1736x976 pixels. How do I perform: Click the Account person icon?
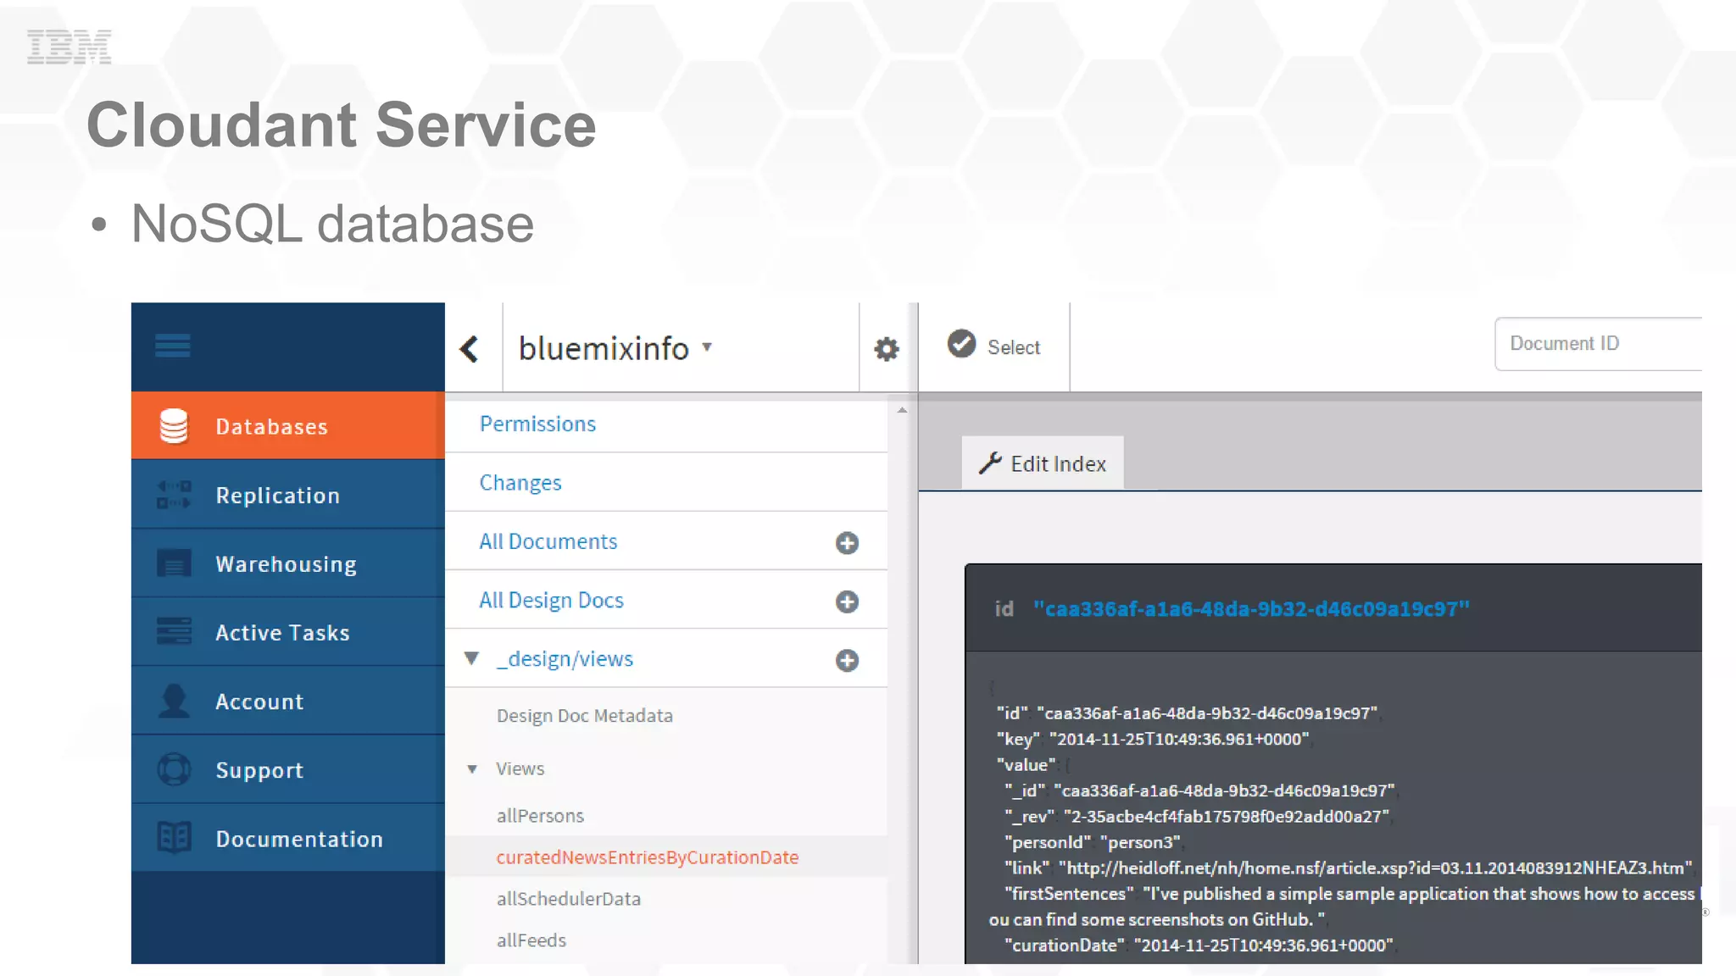174,701
